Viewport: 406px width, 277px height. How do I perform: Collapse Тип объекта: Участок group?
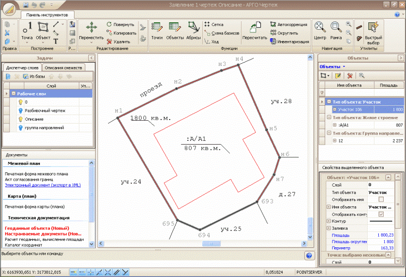tap(329, 102)
